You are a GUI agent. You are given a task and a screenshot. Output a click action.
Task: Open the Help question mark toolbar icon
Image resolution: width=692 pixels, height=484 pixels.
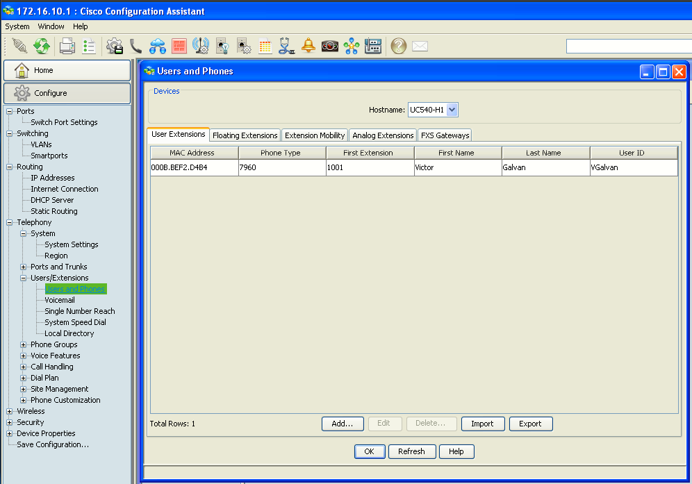(399, 46)
